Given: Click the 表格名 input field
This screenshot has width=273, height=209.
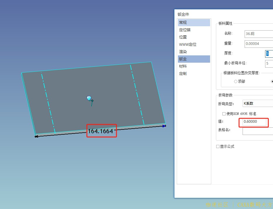Looking at the screenshot, I should pos(258,131).
